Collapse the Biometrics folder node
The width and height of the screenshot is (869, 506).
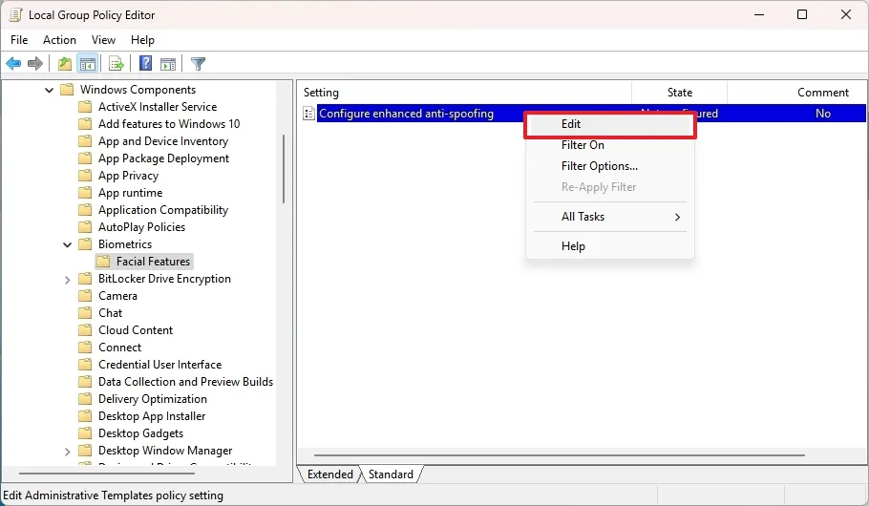point(67,244)
